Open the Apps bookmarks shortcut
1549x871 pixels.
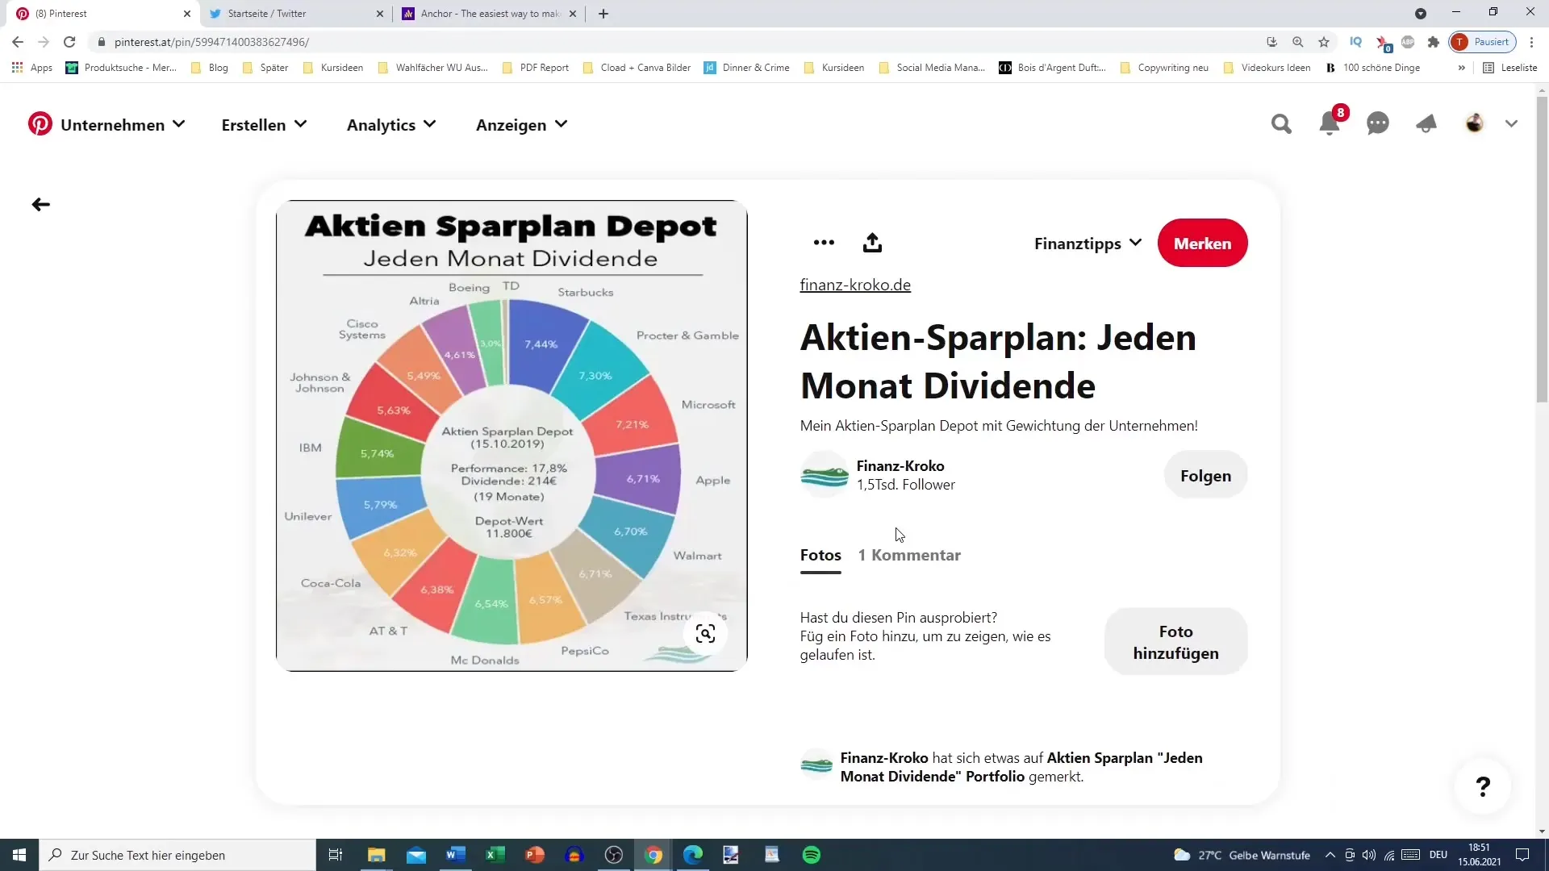tap(32, 68)
